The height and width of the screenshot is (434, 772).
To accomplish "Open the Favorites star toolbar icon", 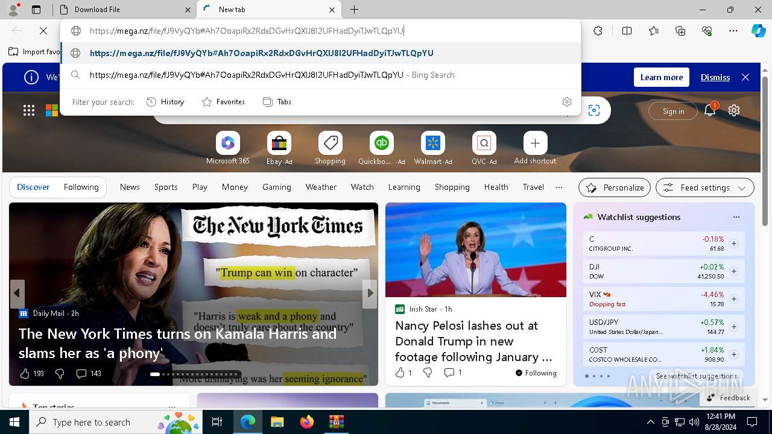I will pos(654,31).
